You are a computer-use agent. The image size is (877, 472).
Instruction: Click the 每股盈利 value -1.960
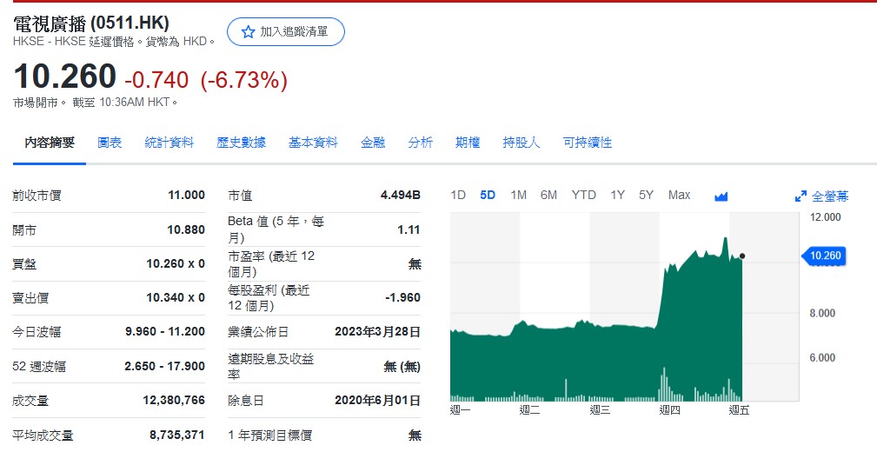pyautogui.click(x=402, y=298)
